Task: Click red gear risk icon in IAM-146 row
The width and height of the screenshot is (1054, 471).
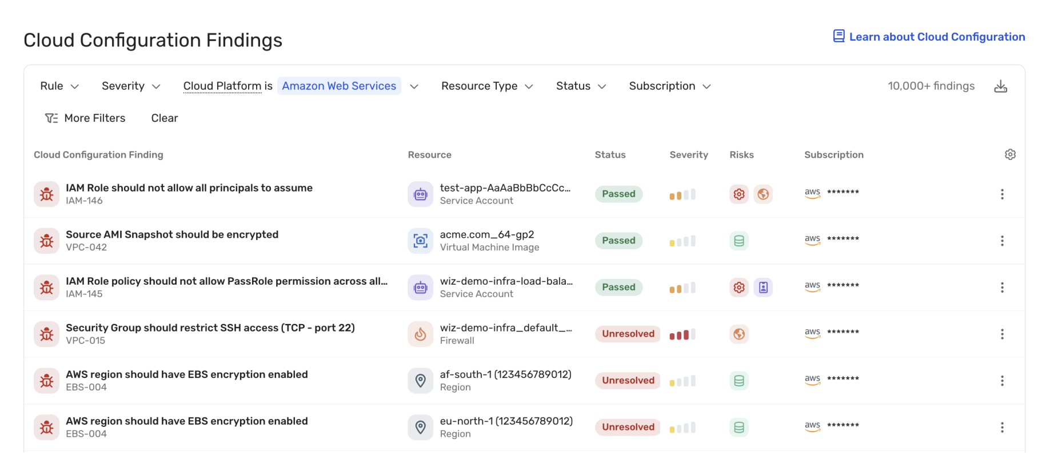Action: (739, 194)
